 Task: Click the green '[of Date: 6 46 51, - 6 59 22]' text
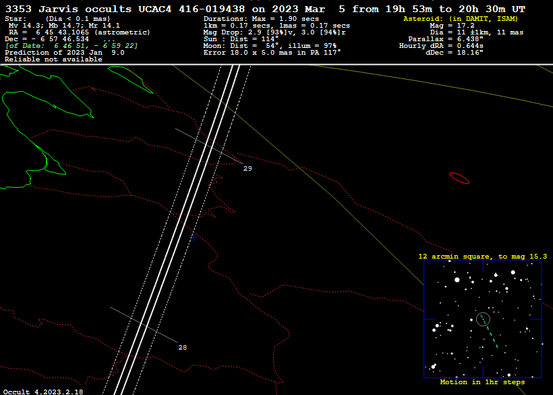71,46
